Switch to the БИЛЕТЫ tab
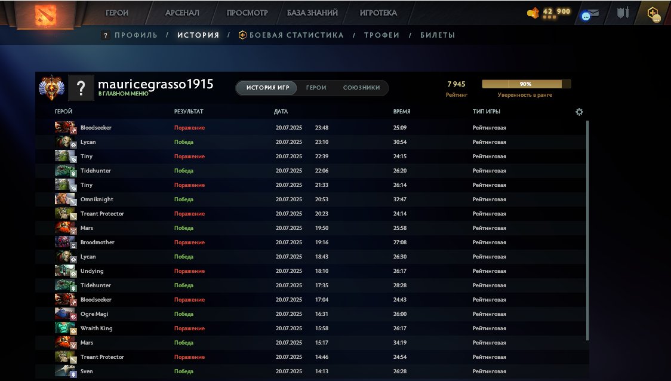This screenshot has width=671, height=381. point(438,35)
